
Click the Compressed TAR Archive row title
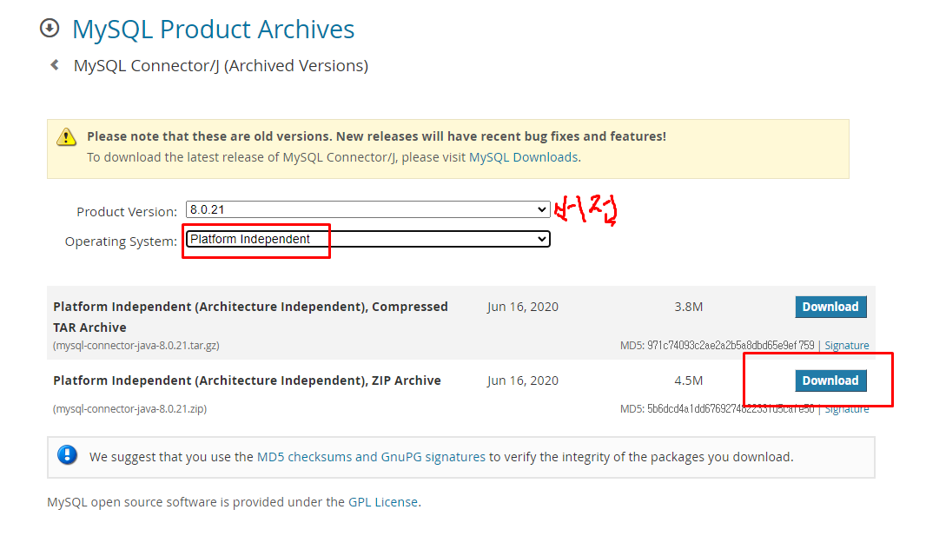(x=250, y=317)
